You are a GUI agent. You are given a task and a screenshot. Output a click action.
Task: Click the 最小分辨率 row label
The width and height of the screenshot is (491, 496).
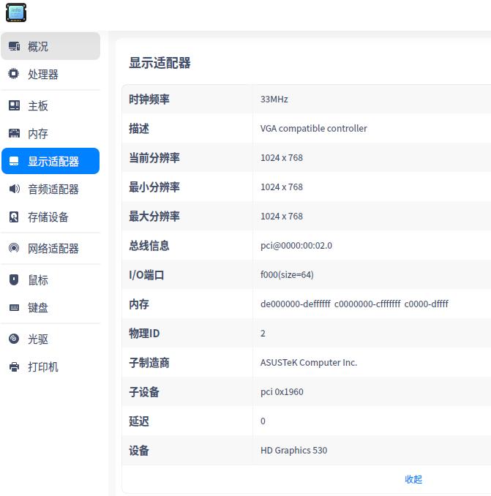[154, 187]
